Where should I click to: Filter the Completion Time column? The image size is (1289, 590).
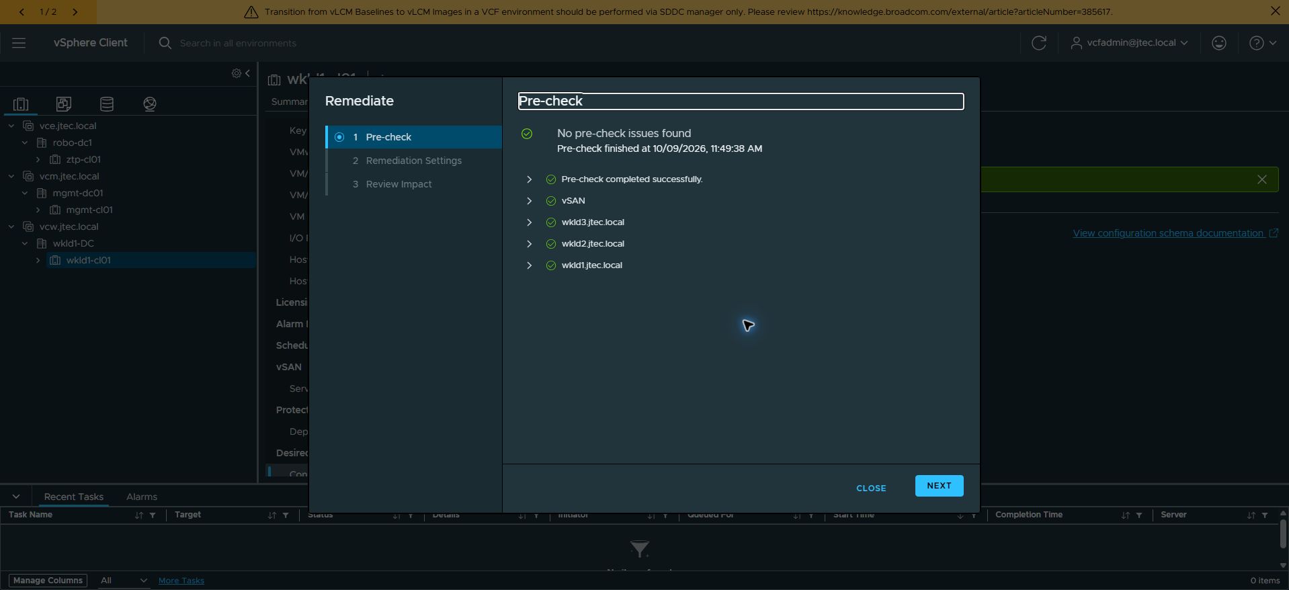coord(1139,515)
